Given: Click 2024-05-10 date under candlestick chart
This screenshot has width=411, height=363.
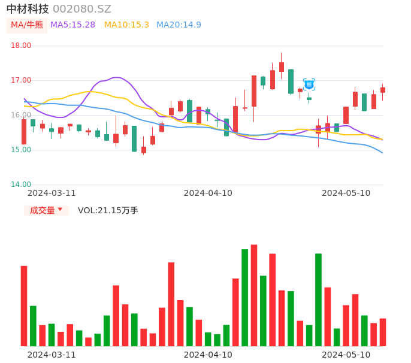Looking at the screenshot, I should [x=346, y=193].
